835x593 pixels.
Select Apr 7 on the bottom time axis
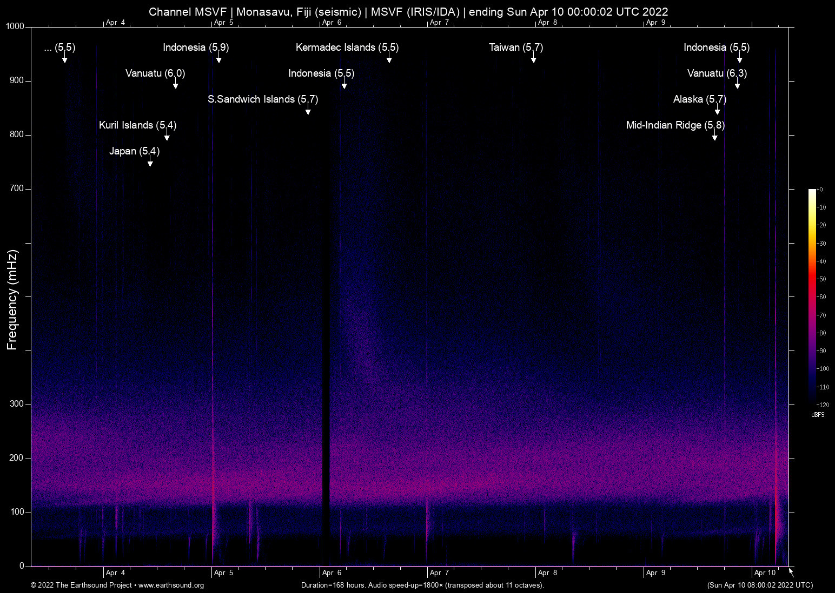[440, 573]
